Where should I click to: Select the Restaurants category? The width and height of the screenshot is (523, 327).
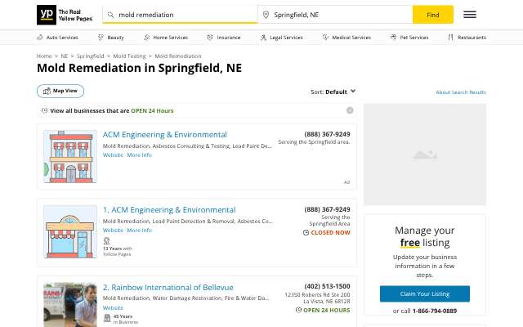click(467, 38)
